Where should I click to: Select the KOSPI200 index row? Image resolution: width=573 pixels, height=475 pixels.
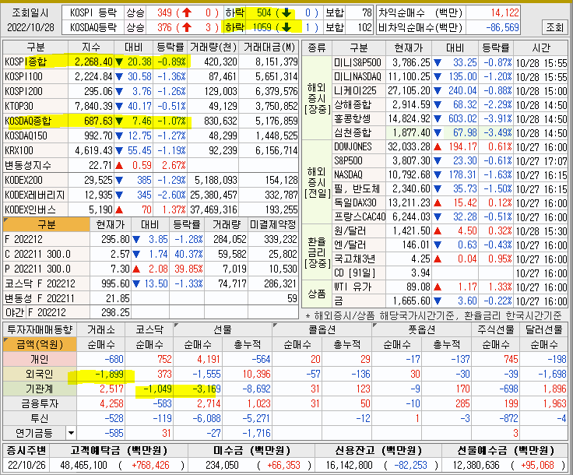150,91
